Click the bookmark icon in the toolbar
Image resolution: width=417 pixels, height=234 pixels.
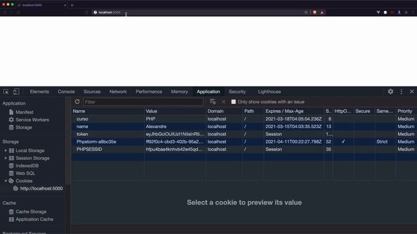coord(87,12)
